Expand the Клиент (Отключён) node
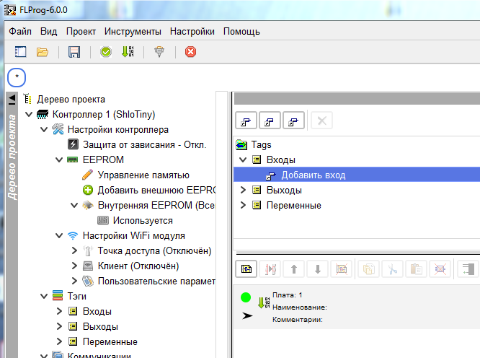 coord(74,266)
